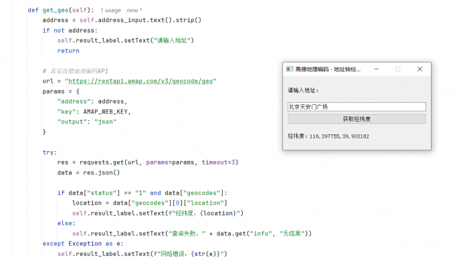Screen dimensions: 455x260
Task: Click the "def get_geo(self):" line
Action: tap(61, 10)
